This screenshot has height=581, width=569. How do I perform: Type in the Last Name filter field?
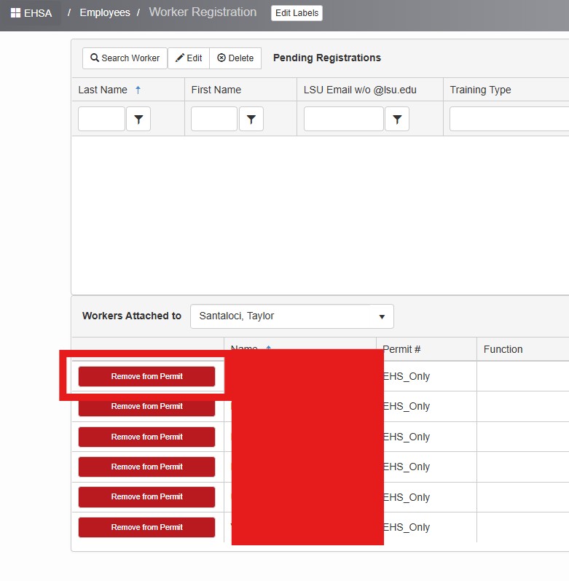point(101,120)
